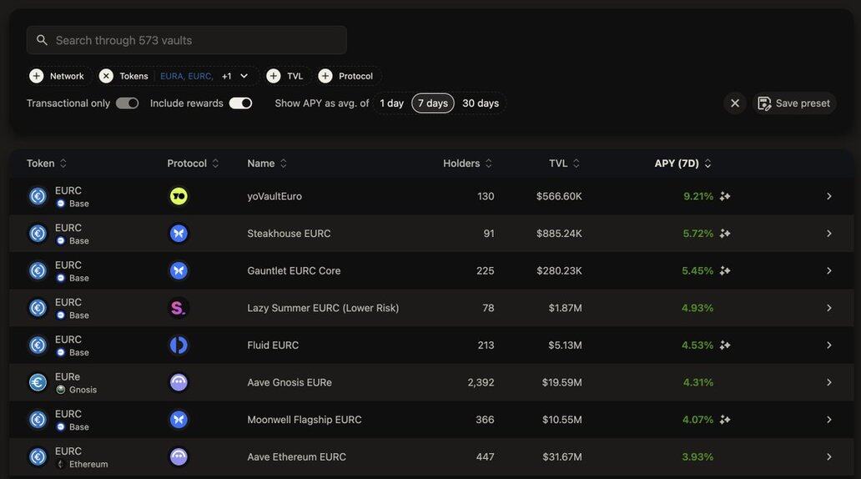The width and height of the screenshot is (861, 479).
Task: Sort table by Protocol column
Action: 193,164
